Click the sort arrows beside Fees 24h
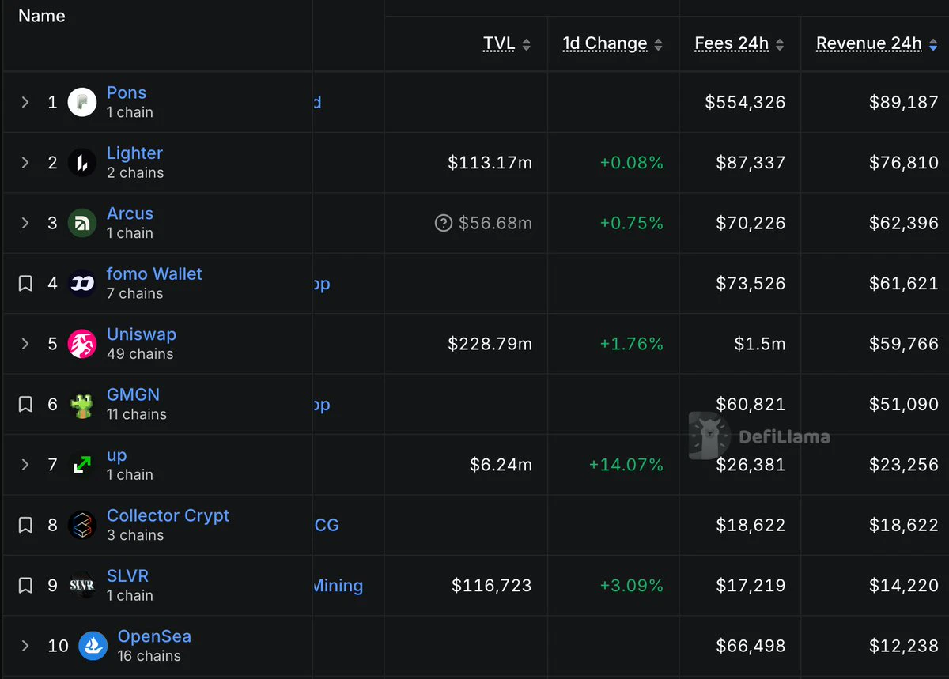This screenshot has width=949, height=679. (x=780, y=45)
